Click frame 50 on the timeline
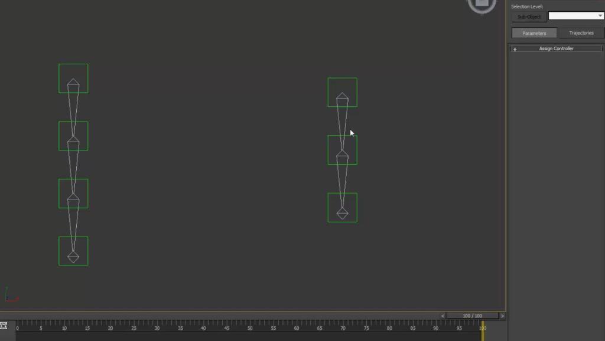 click(x=250, y=328)
